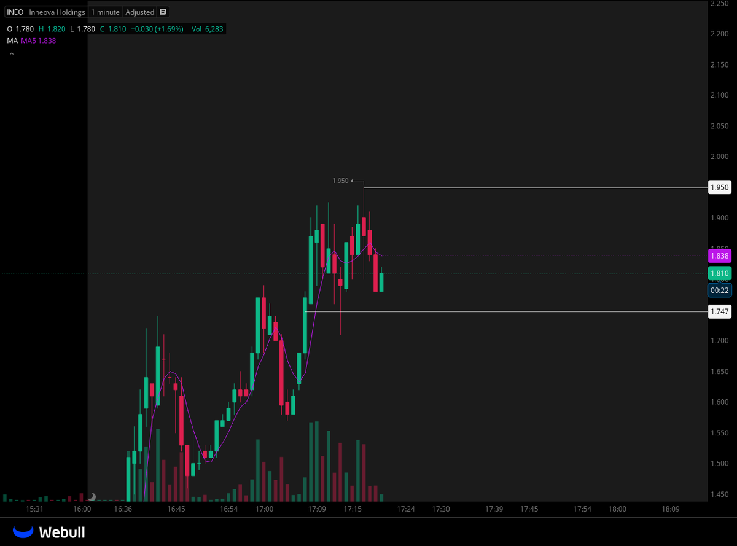Click the 1.747 price line tag
This screenshot has width=737, height=546.
click(719, 312)
